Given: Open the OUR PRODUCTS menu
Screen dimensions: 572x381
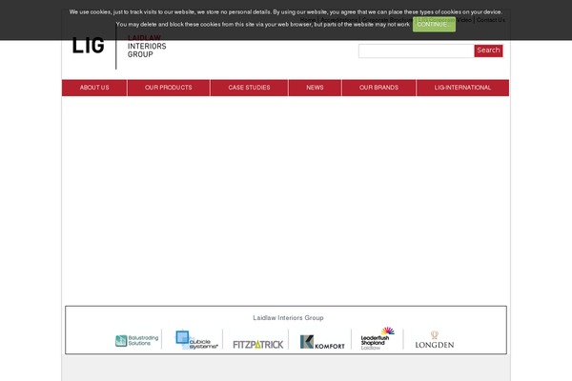Looking at the screenshot, I should (x=169, y=88).
